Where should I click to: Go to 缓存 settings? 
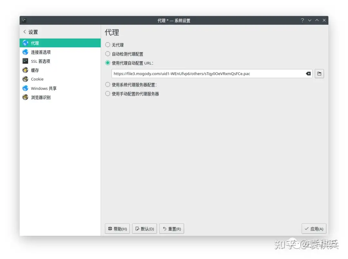click(60, 70)
